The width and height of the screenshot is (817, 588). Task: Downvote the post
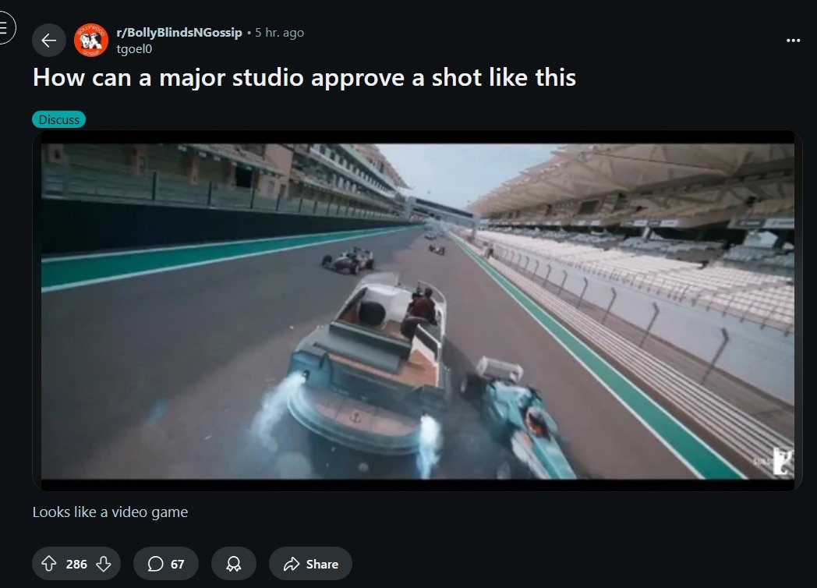[104, 564]
